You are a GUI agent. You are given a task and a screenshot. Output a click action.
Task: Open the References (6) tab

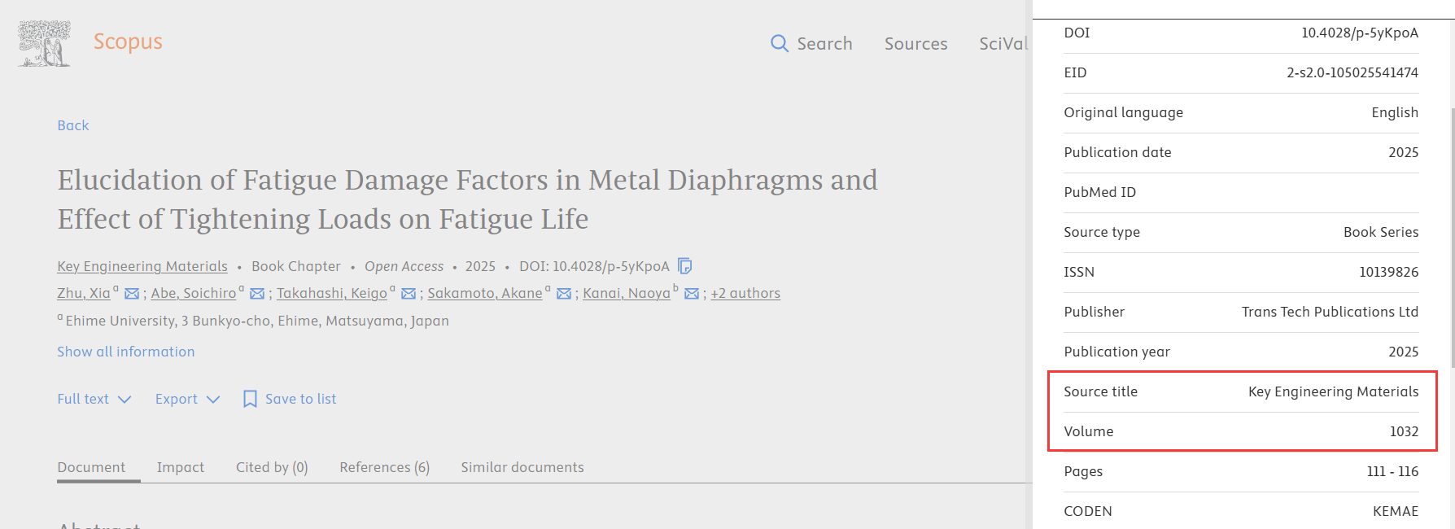(x=384, y=467)
